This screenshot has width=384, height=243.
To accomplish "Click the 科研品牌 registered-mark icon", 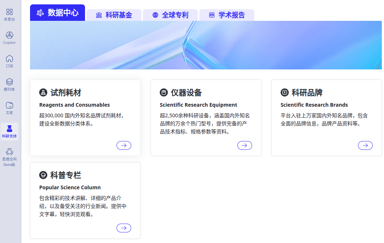I will click(x=284, y=92).
